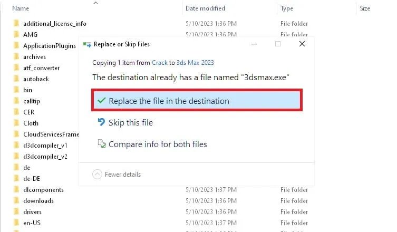Choose Skip this file option

pos(131,122)
